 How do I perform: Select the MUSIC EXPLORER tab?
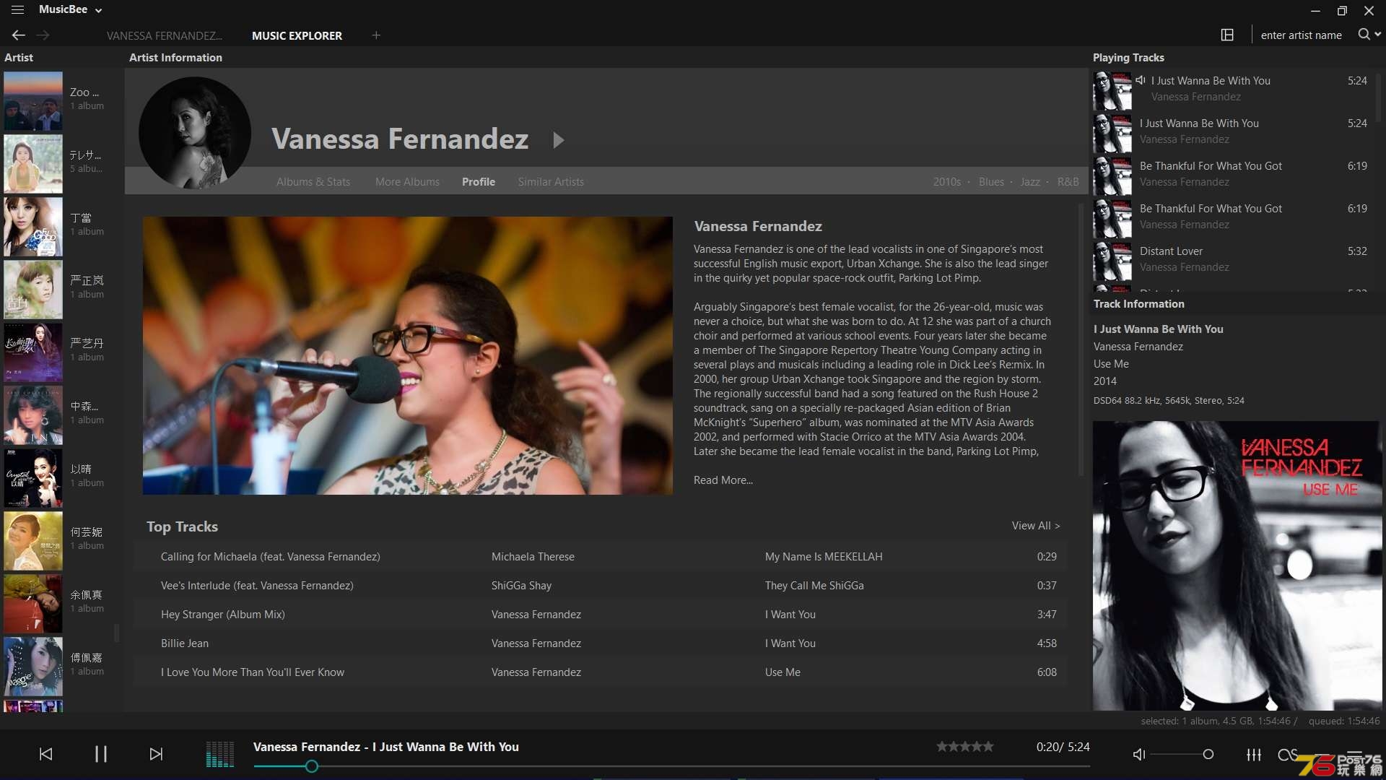pos(297,35)
